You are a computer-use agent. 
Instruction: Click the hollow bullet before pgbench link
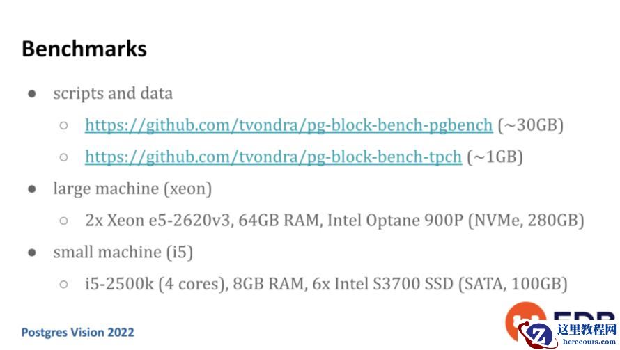(63, 126)
